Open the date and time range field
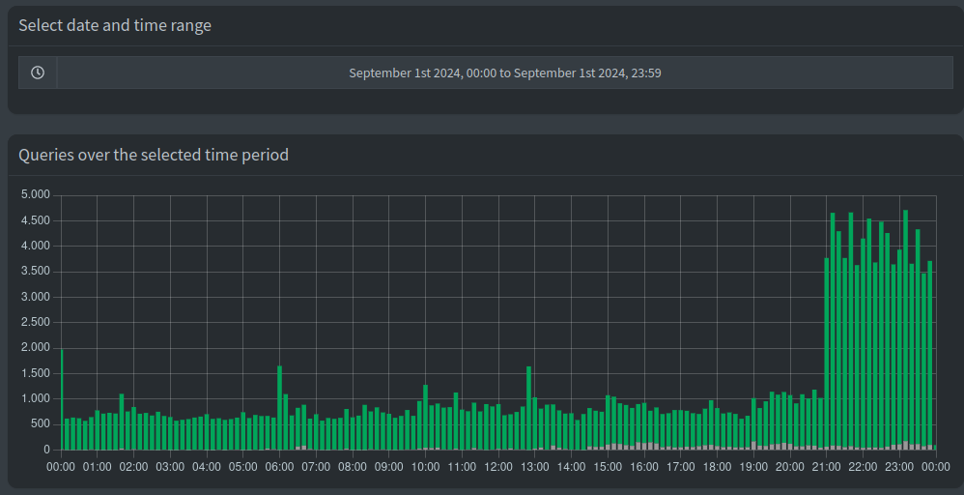This screenshot has height=495, width=964. (505, 73)
